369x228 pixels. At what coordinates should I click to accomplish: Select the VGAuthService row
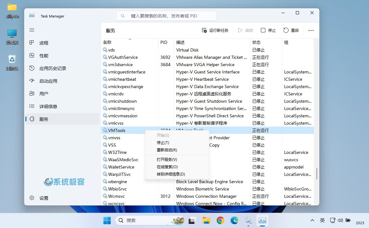point(207,57)
